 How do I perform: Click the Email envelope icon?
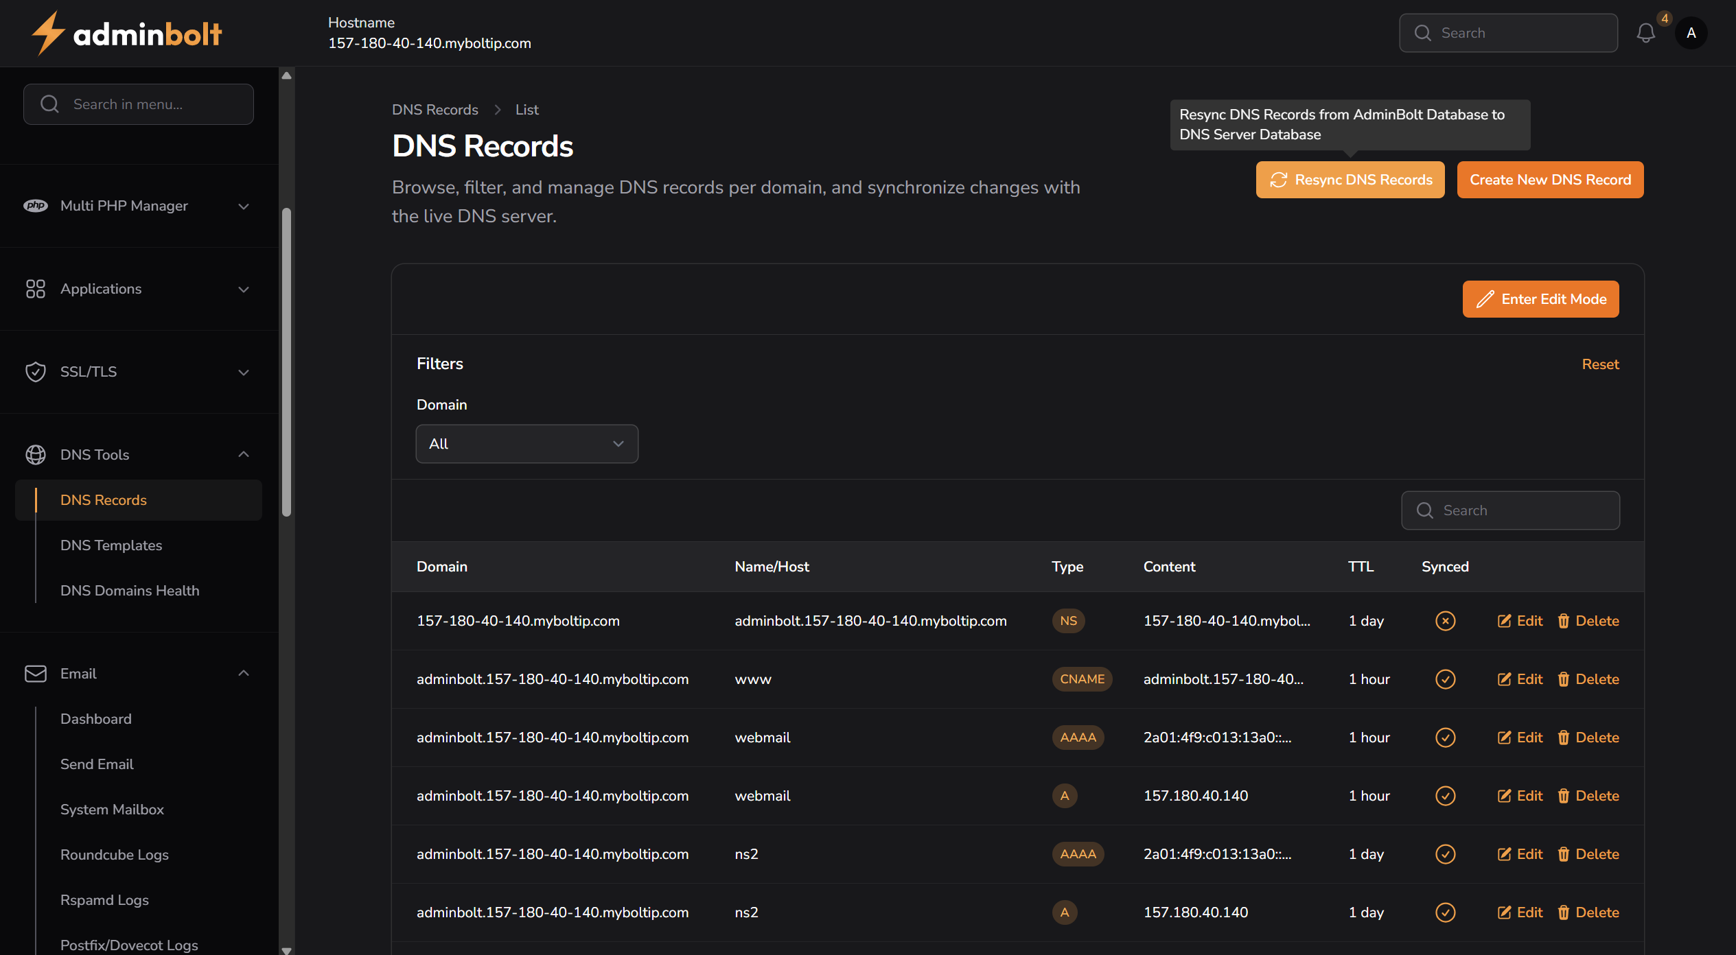point(36,674)
